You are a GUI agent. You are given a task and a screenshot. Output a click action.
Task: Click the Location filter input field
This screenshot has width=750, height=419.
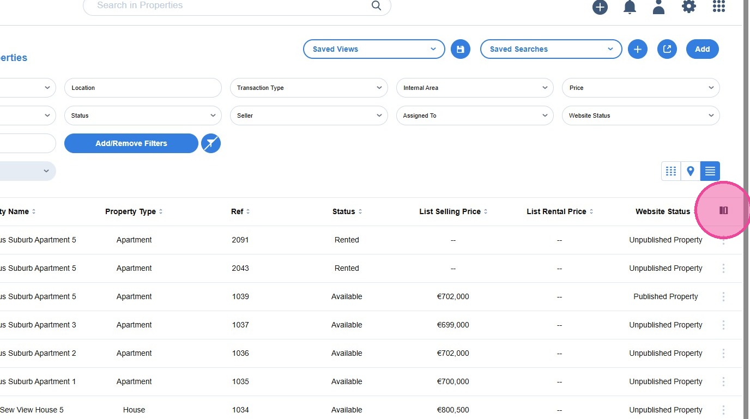143,88
